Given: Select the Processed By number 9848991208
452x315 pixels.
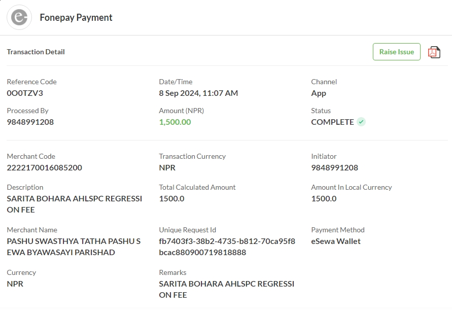Looking at the screenshot, I should click(x=30, y=122).
